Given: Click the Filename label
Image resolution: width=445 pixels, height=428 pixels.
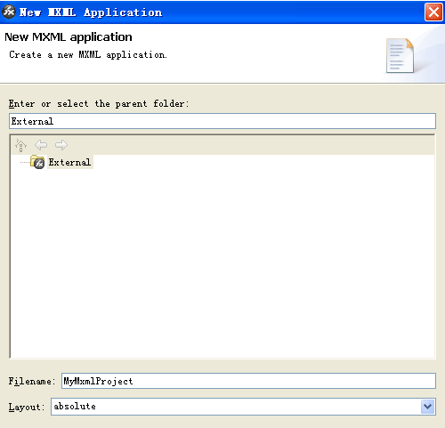Looking at the screenshot, I should pos(32,381).
